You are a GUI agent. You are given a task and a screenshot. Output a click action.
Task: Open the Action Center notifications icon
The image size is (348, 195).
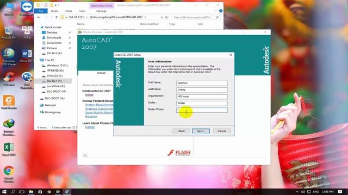(x=340, y=192)
